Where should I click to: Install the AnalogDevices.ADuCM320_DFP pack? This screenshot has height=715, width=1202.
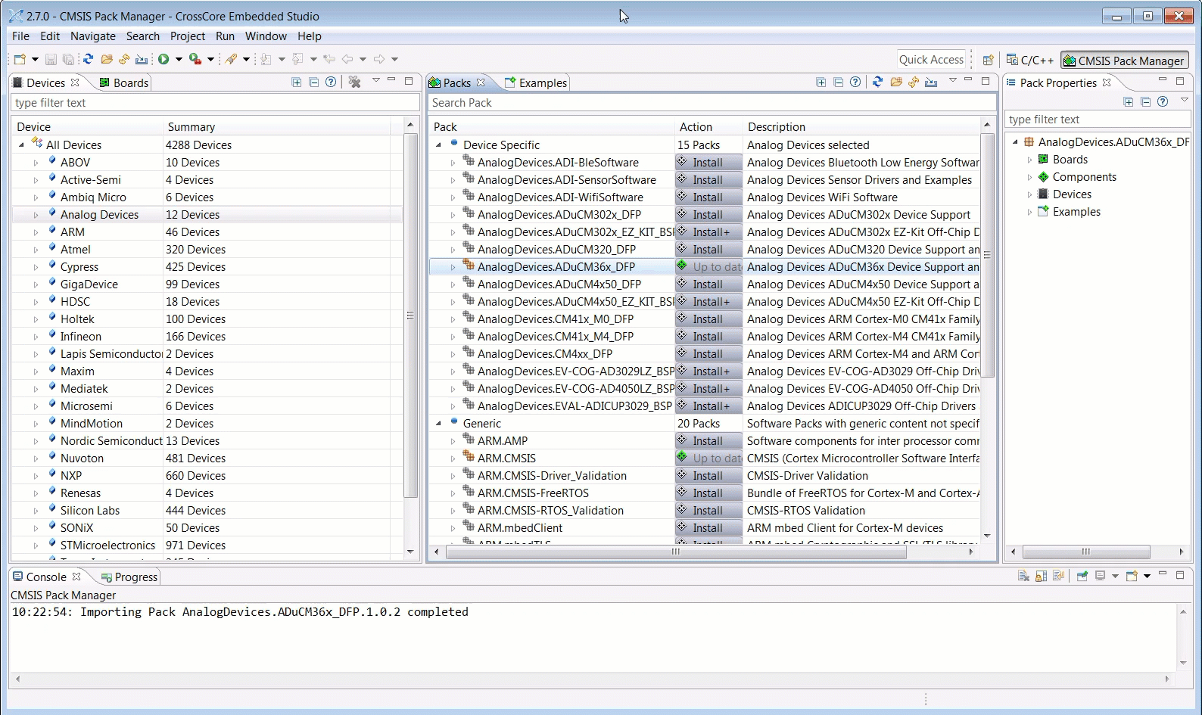pos(708,250)
